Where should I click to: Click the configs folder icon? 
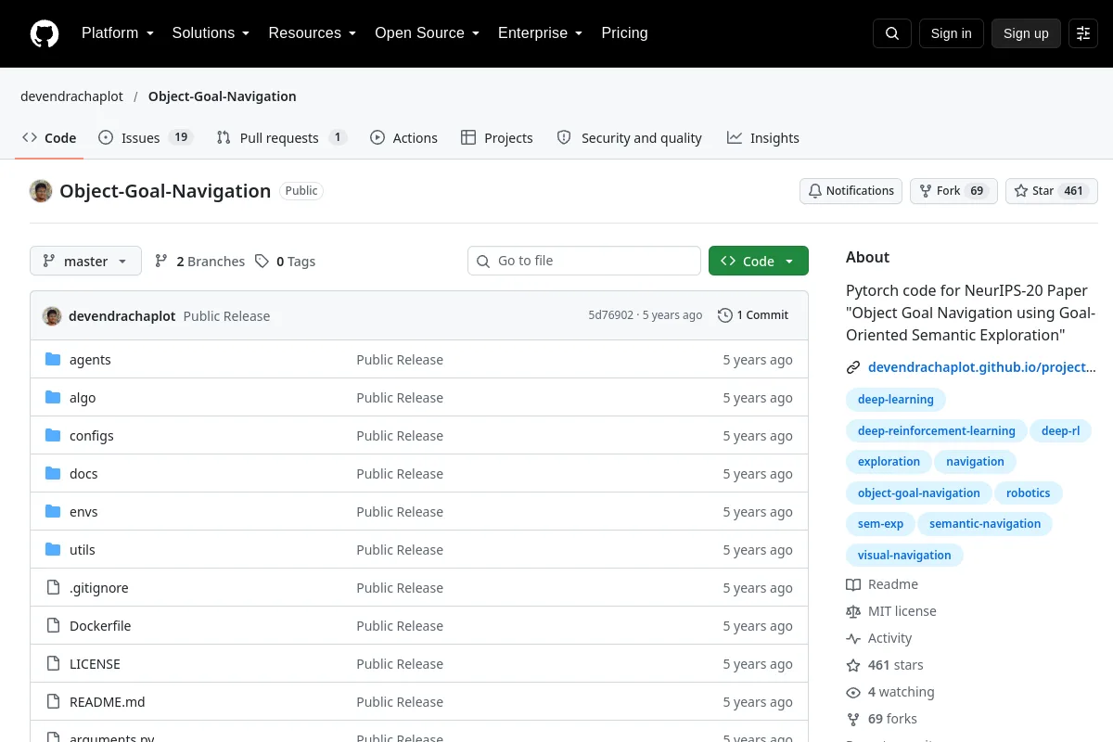point(53,436)
